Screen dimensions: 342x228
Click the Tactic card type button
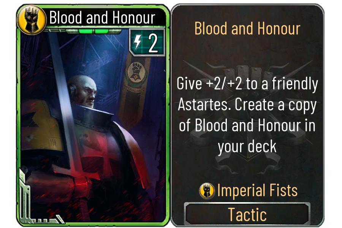[247, 214]
